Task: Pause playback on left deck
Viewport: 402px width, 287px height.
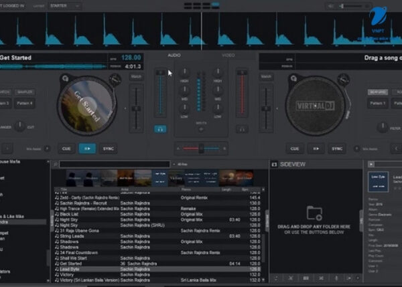Action: point(87,149)
